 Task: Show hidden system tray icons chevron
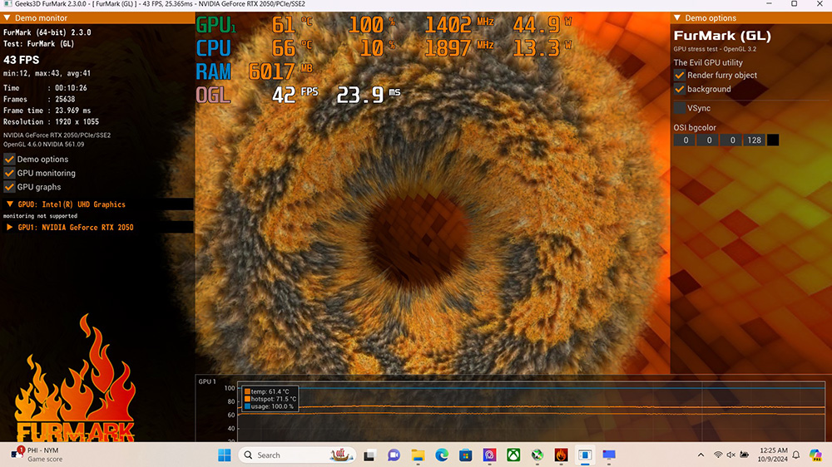[x=701, y=455]
